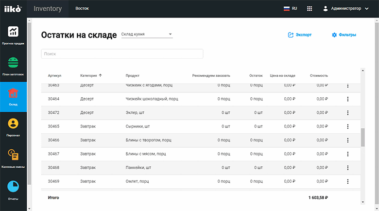Select the Склад sidebar icon

(x=13, y=96)
